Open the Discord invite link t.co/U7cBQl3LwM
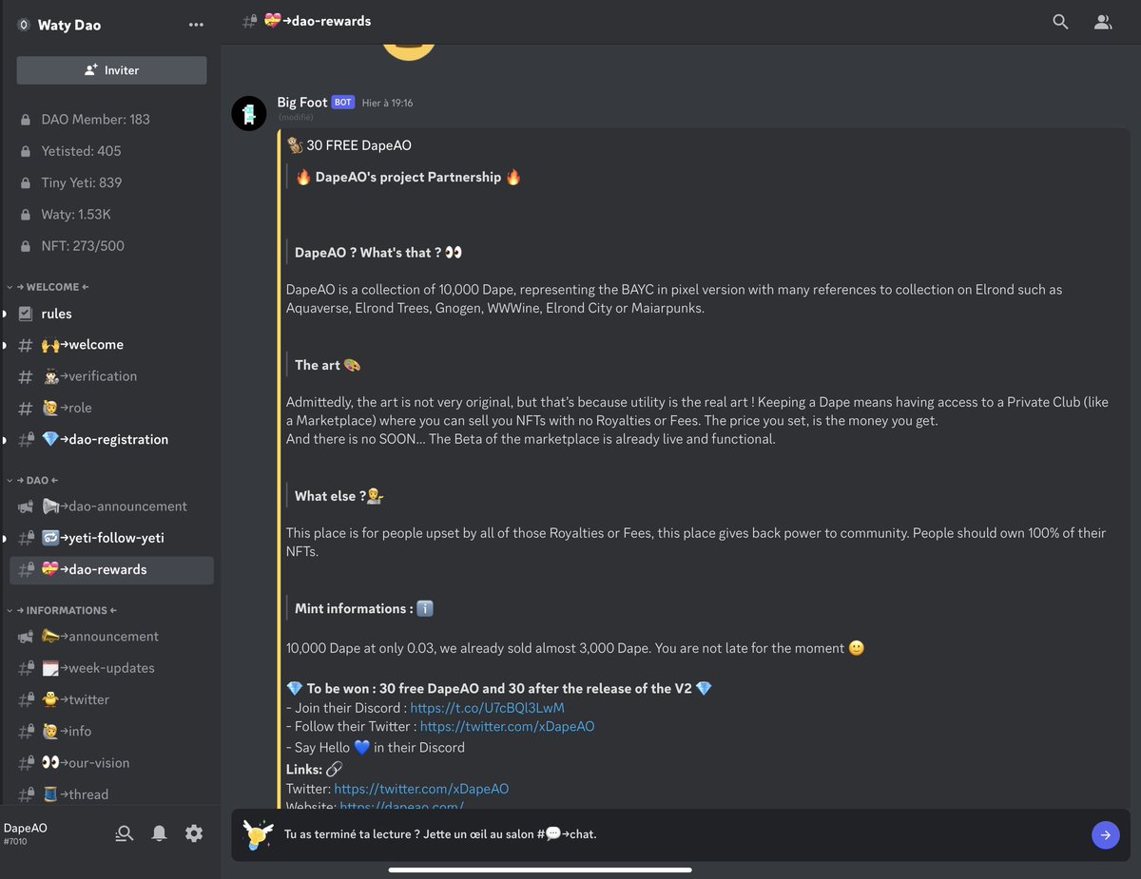The image size is (1141, 879). point(487,708)
